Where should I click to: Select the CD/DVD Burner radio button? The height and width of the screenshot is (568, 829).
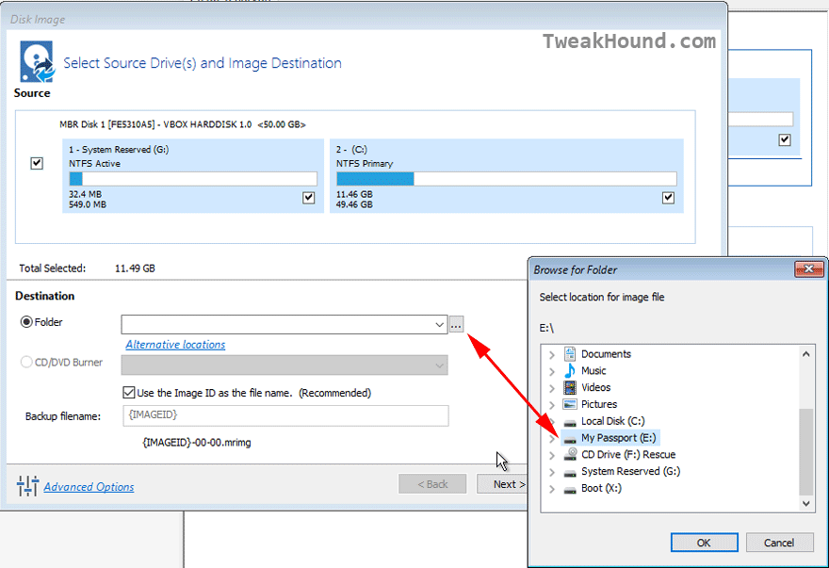pos(26,363)
